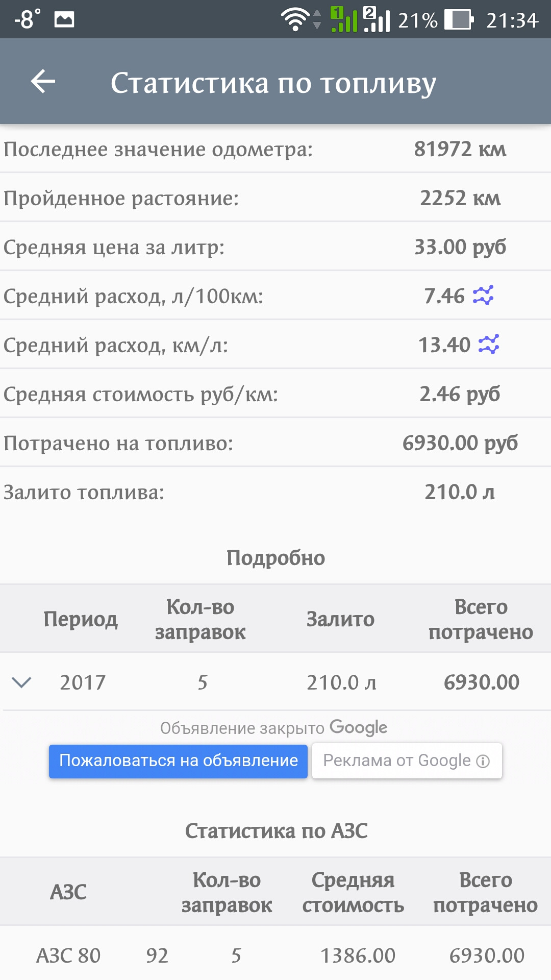
Task: Tap the picture notification icon in status bar
Action: [x=64, y=20]
